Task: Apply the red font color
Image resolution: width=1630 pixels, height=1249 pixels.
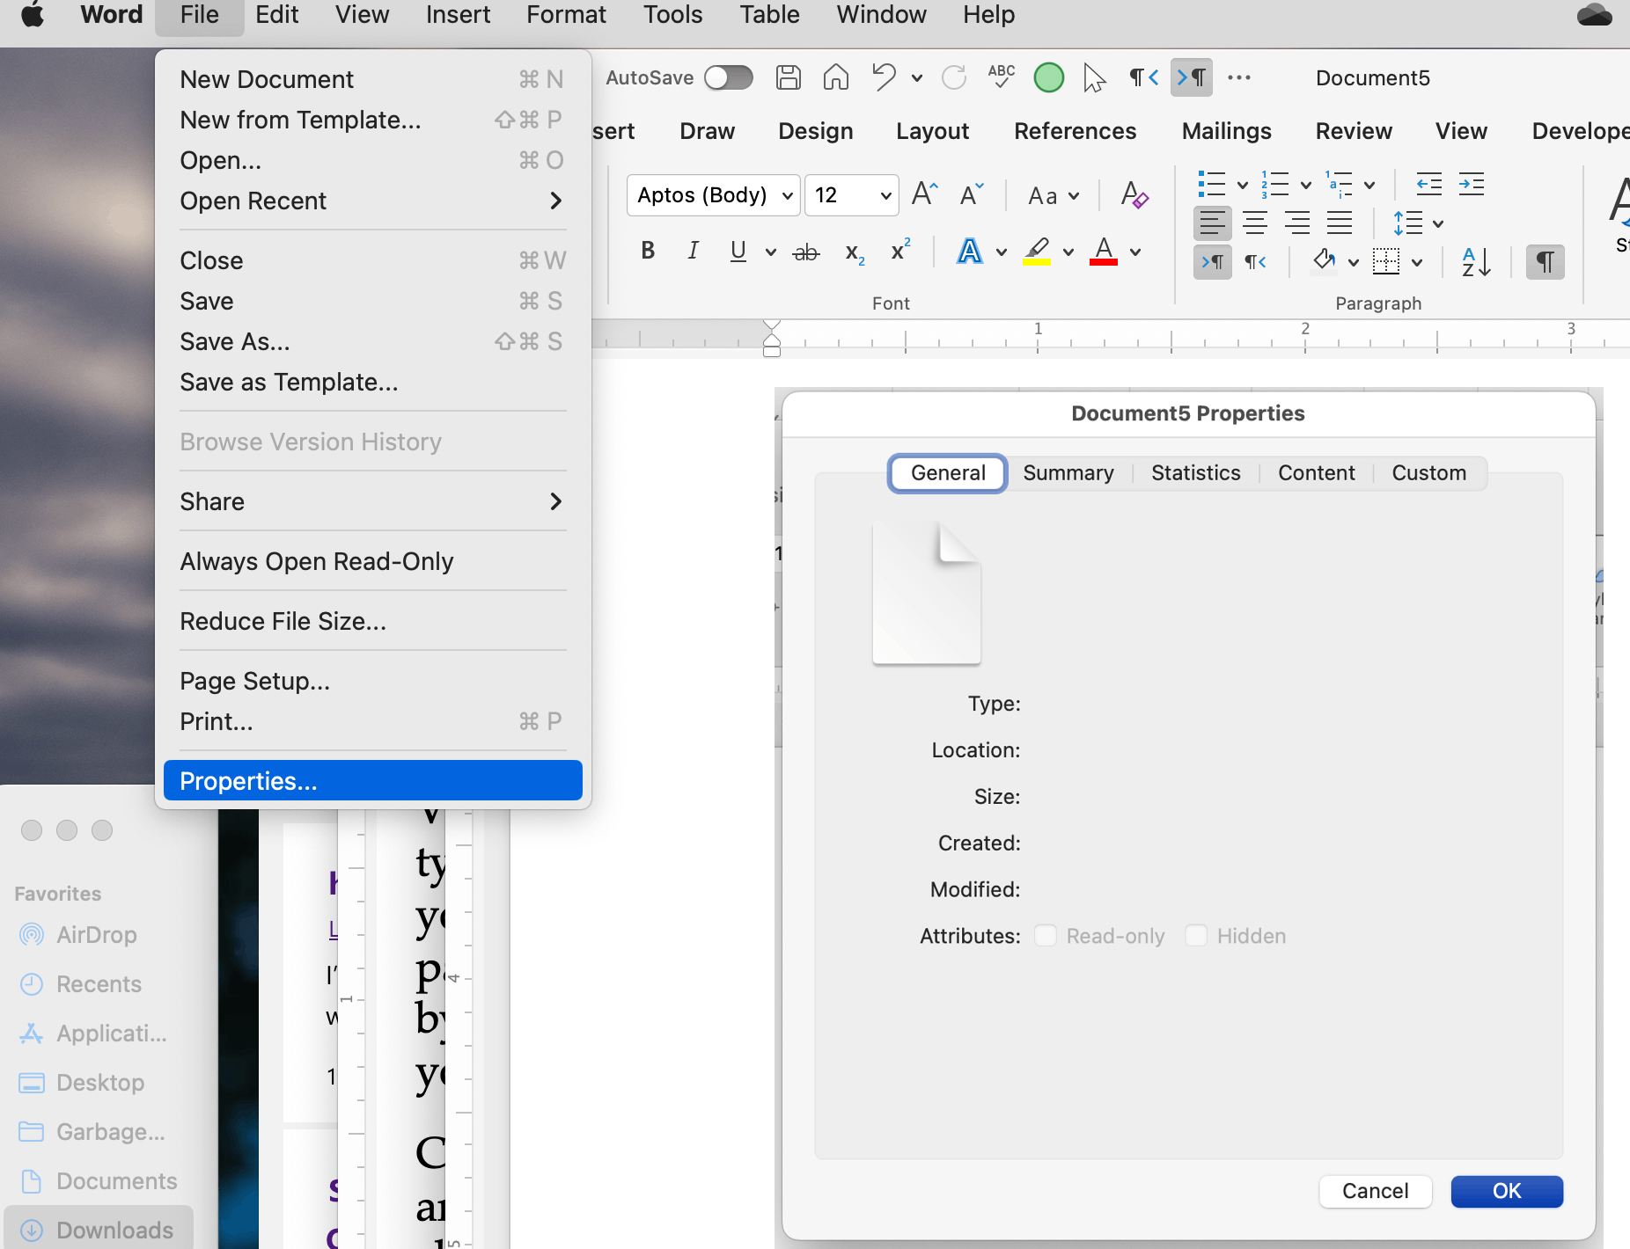Action: (x=1104, y=252)
